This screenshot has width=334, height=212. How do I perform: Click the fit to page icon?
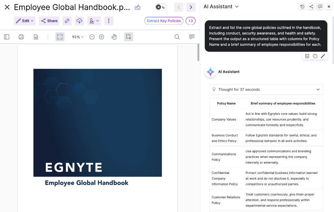[60, 37]
